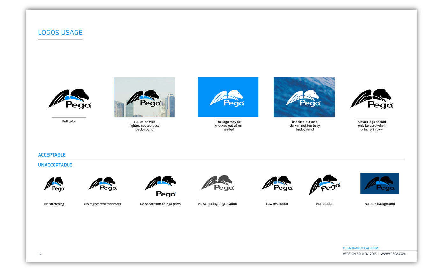The width and height of the screenshot is (443, 273).
Task: Open the WWW.PEGA.COM link in footer
Action: coord(393,254)
